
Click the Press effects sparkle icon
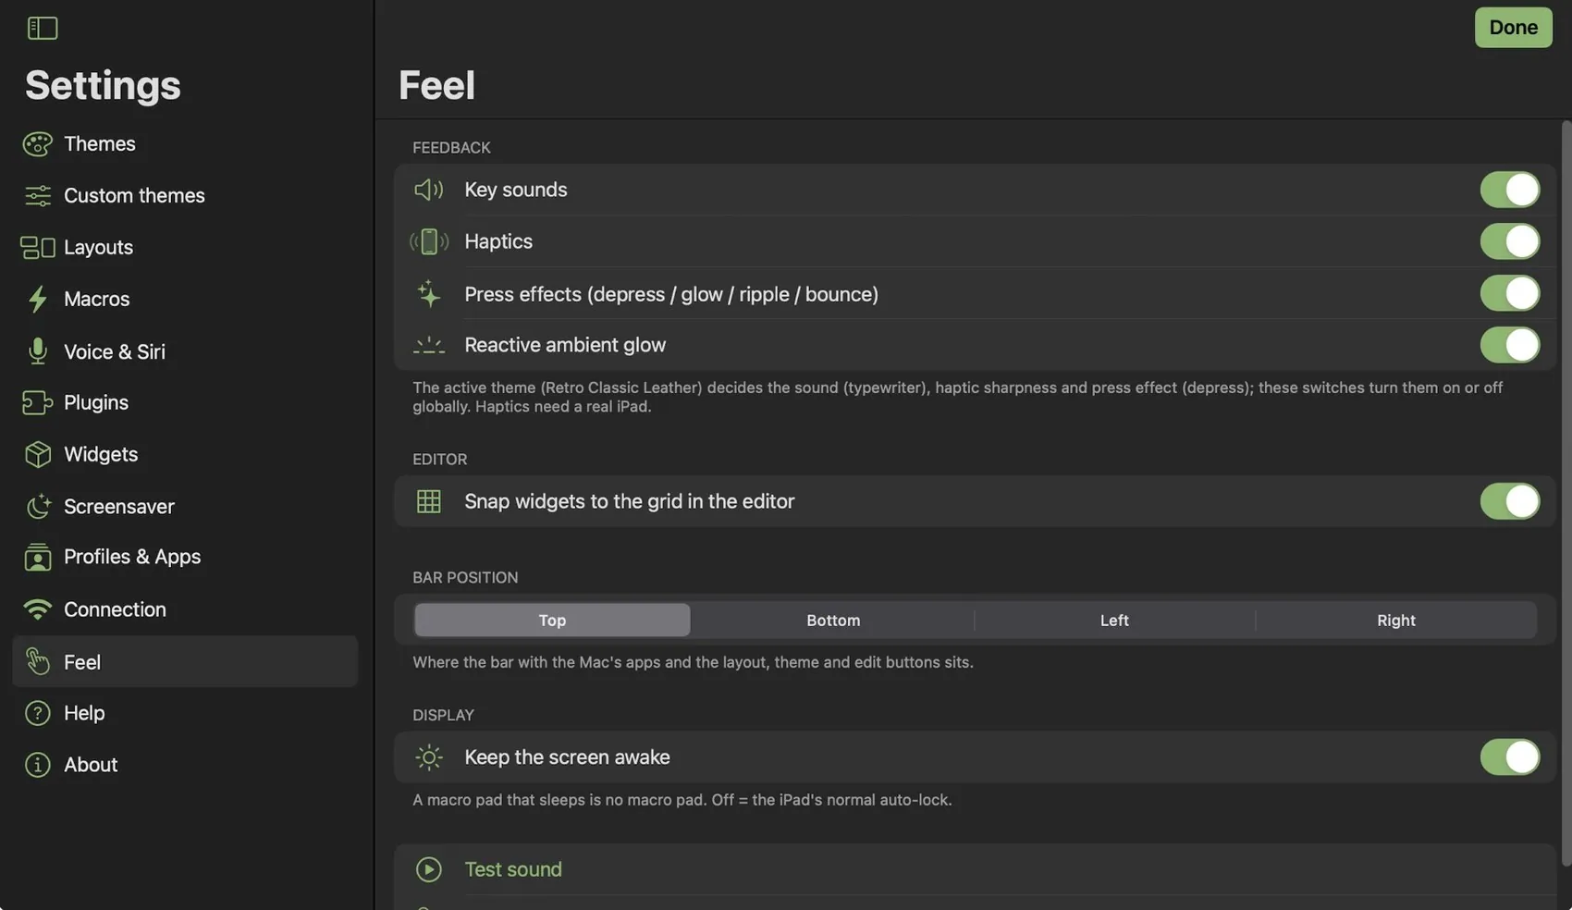tap(429, 293)
